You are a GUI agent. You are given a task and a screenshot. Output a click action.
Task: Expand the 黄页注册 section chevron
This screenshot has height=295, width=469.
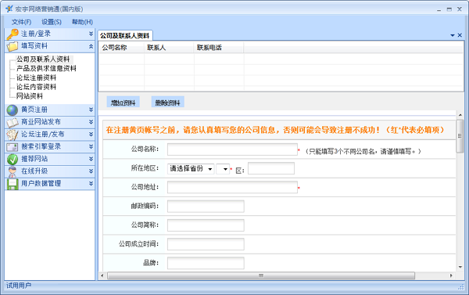pos(91,110)
